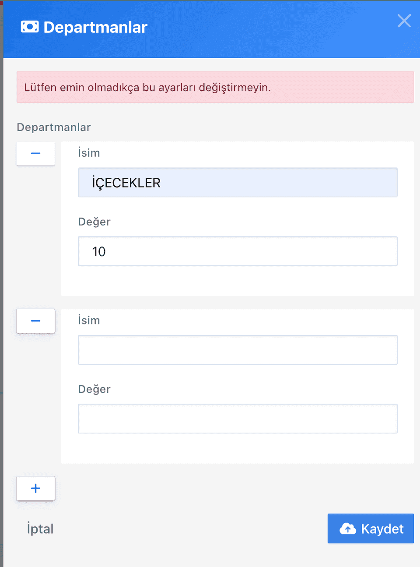Viewport: 420px width, 567px height.
Task: Click the Departmanlar title in blue header
Action: click(x=95, y=27)
